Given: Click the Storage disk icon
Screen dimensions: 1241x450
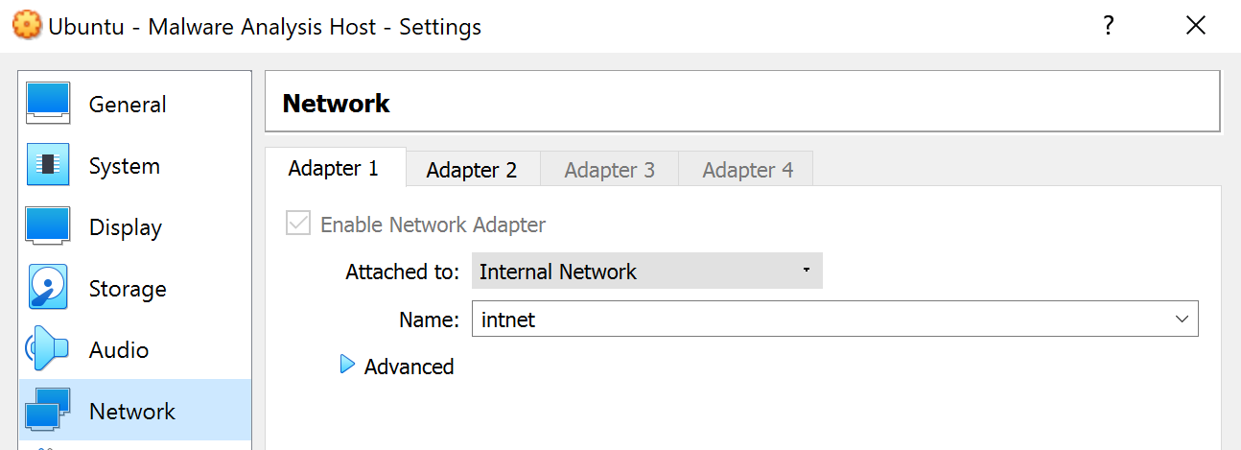Looking at the screenshot, I should click(x=48, y=288).
